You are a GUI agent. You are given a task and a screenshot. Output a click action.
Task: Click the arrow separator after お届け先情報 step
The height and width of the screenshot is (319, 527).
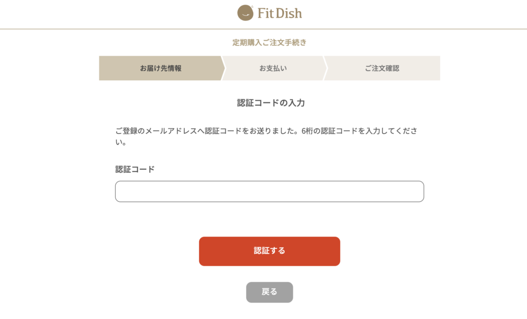223,68
